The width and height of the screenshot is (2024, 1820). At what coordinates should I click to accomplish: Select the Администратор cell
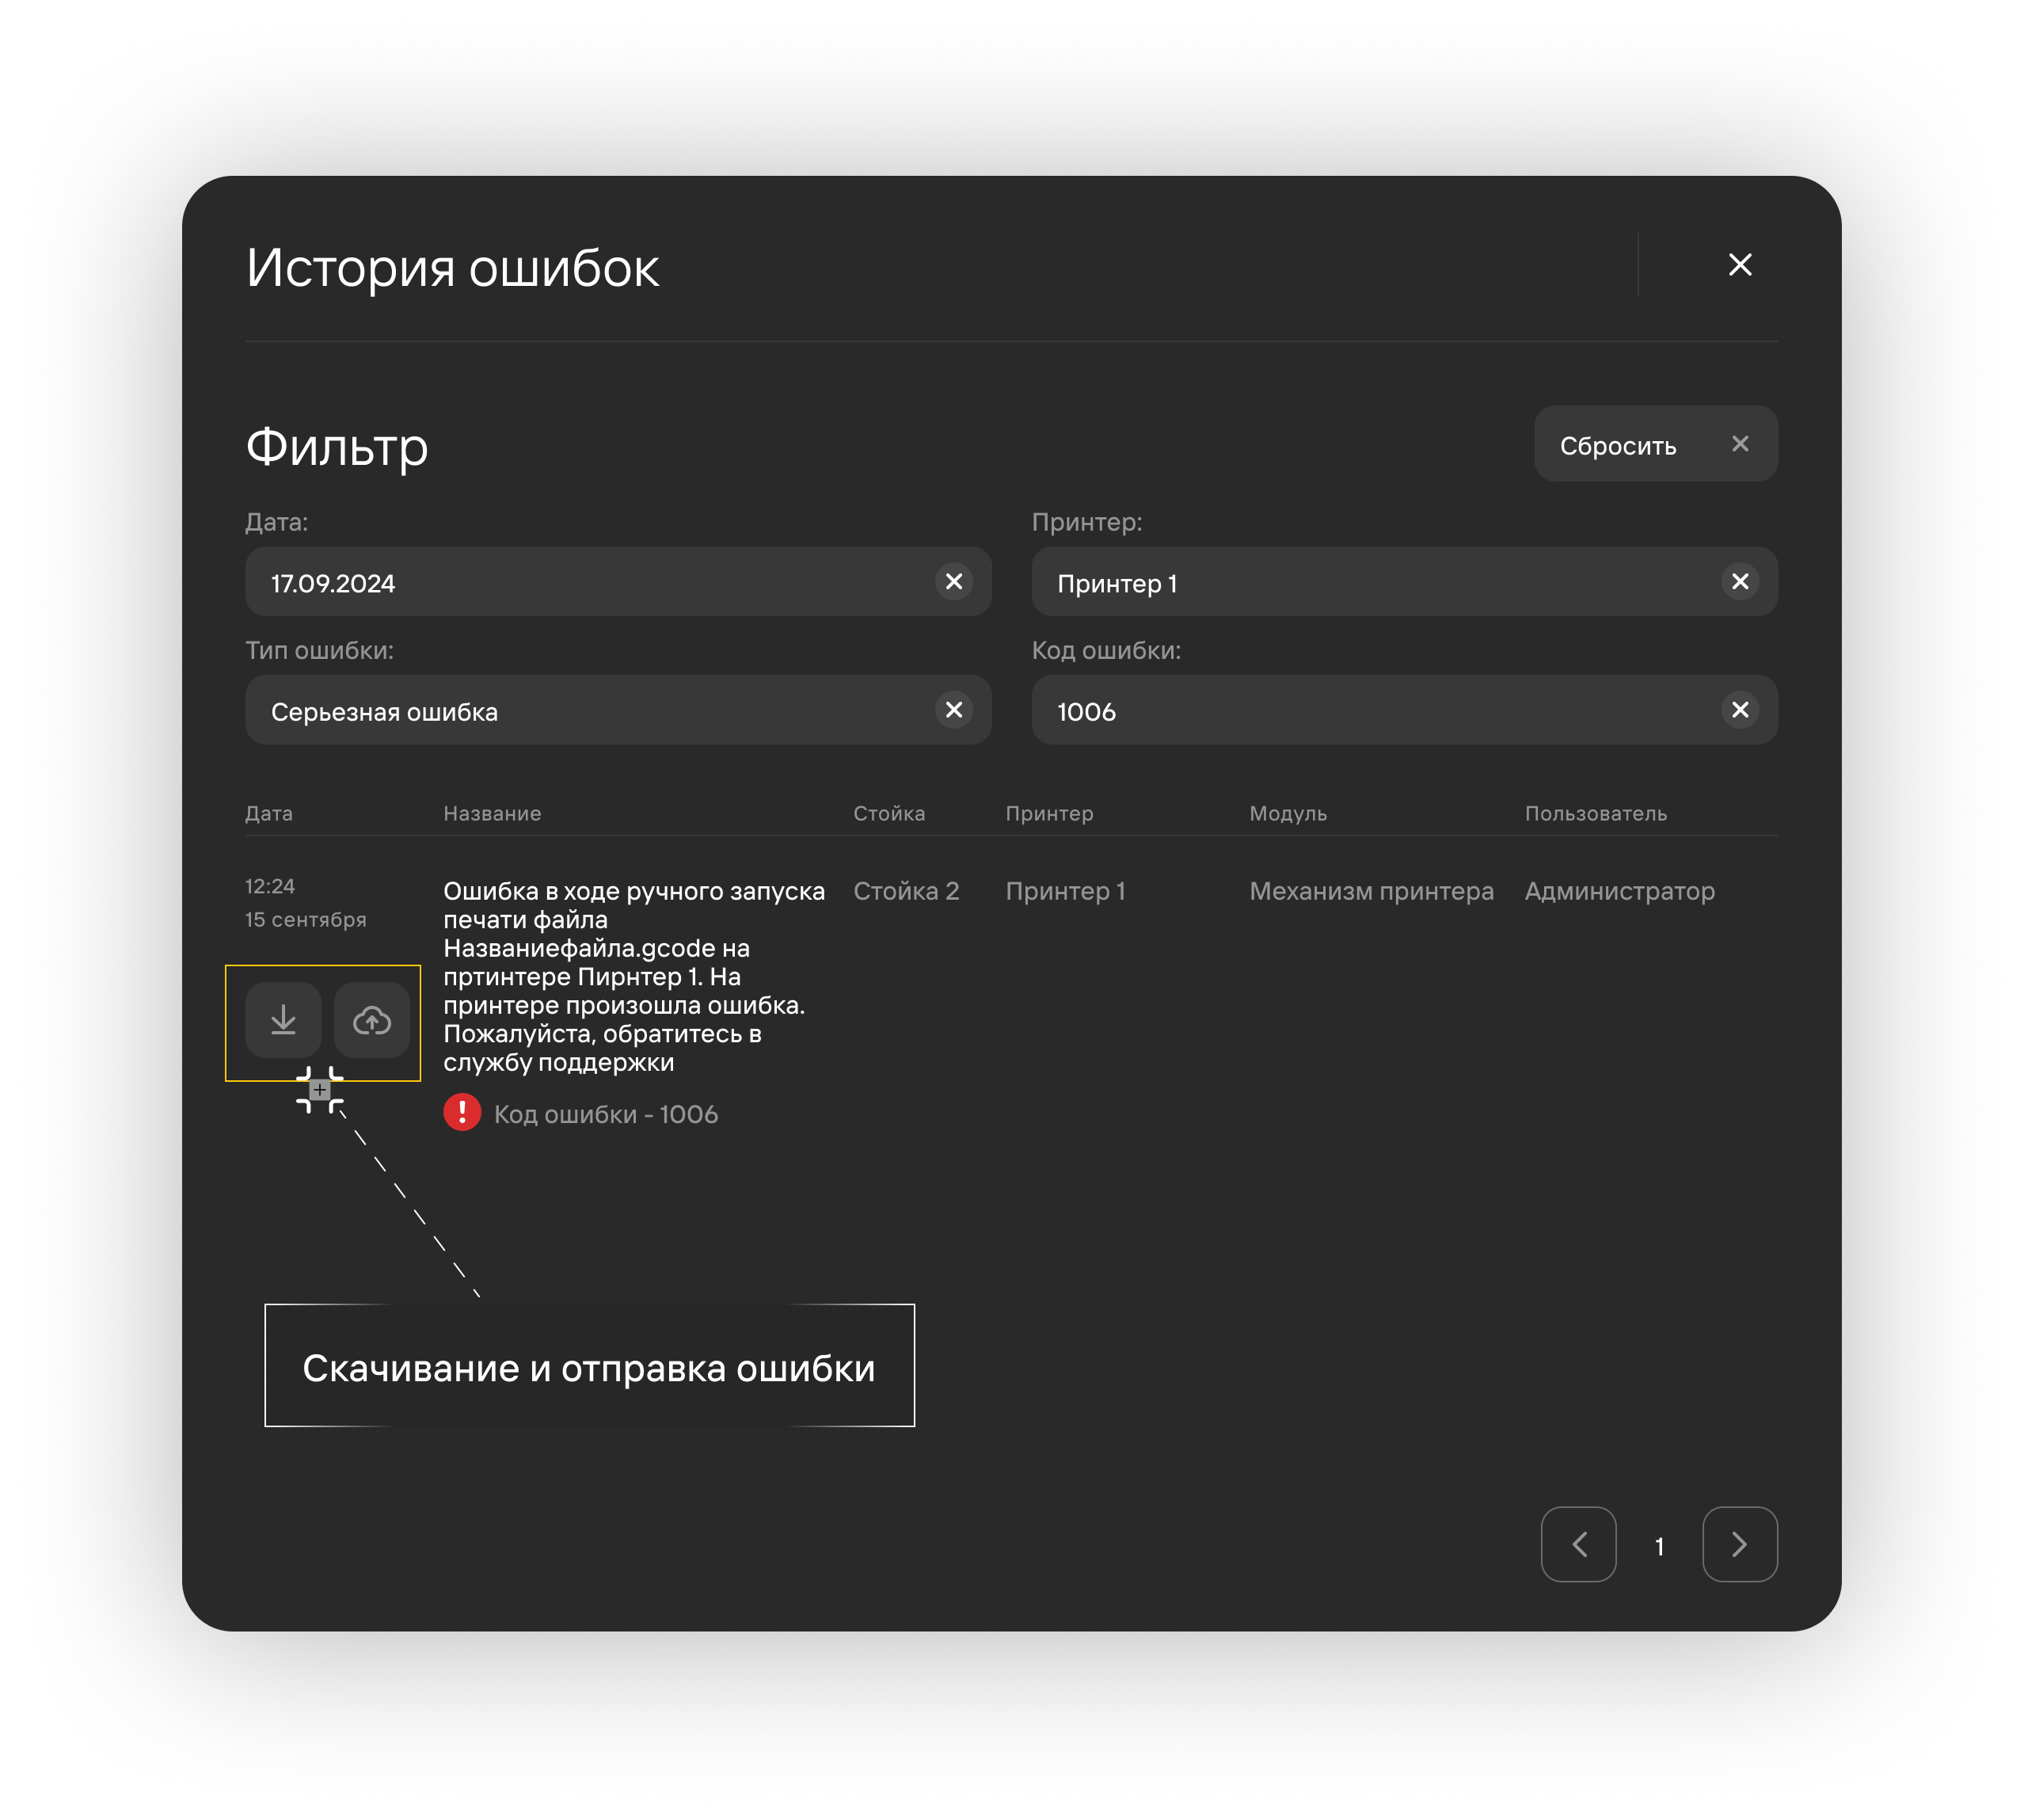[1619, 891]
